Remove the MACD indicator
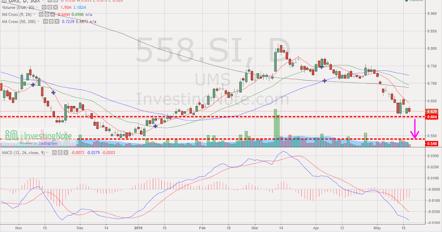This screenshot has height=232, width=442. pos(66,152)
